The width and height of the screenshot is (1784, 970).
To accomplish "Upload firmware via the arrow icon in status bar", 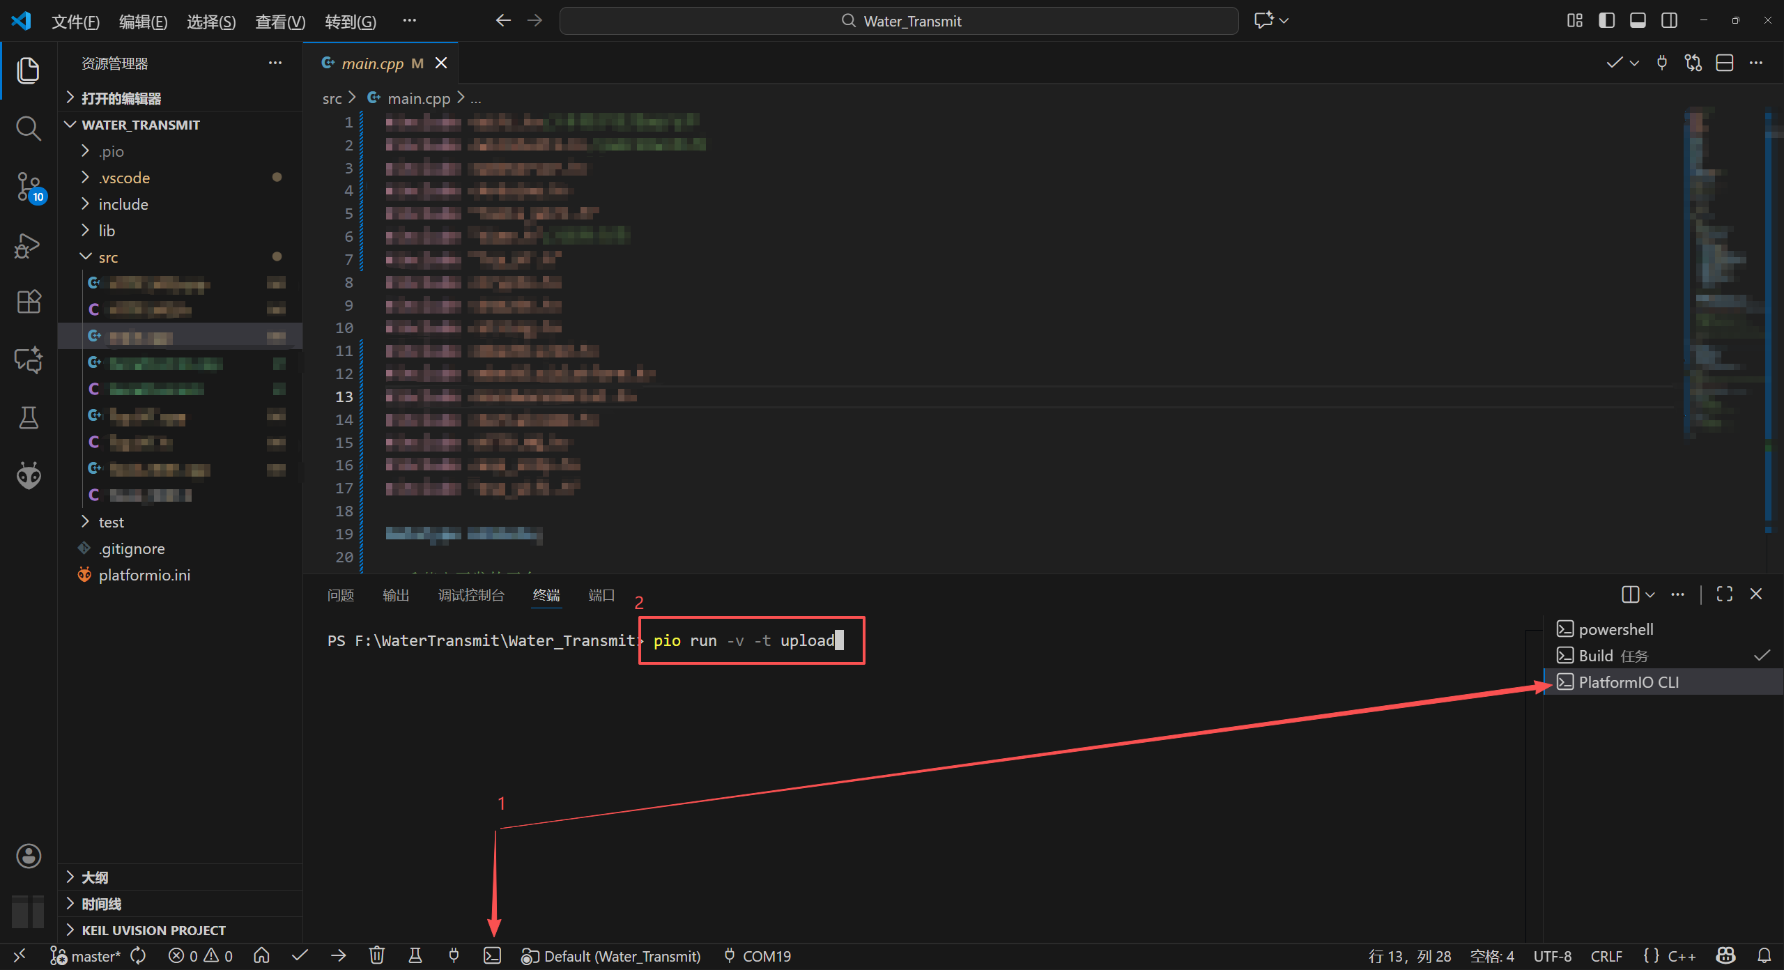I will point(338,955).
